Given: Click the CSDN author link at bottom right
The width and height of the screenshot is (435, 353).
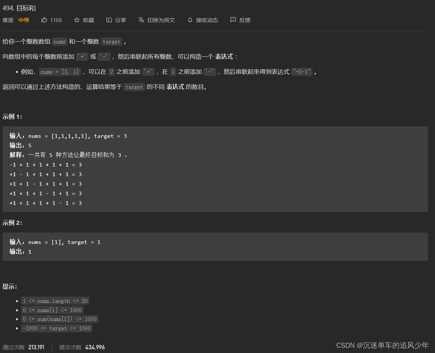Looking at the screenshot, I should (x=382, y=345).
